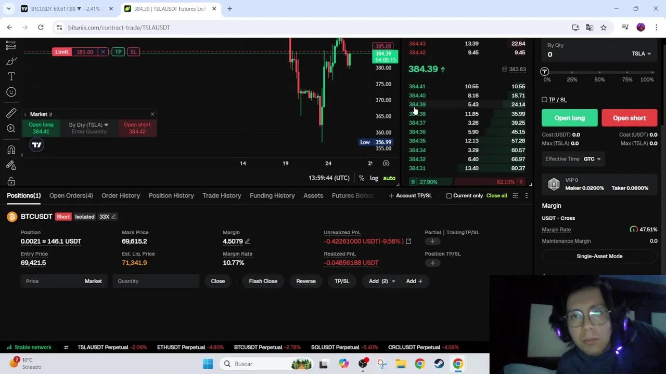Enable Current only checkbox

(449, 196)
